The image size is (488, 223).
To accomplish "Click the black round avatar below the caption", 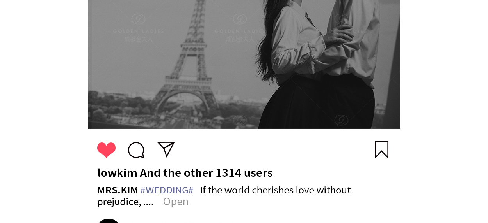I will 108,221.
